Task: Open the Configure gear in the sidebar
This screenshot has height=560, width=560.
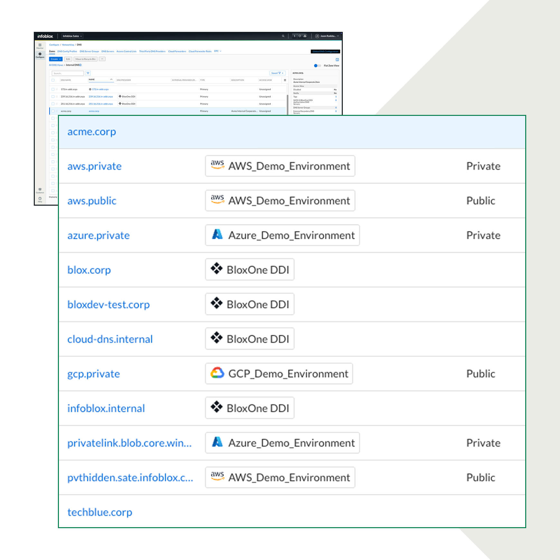Action: (40, 55)
